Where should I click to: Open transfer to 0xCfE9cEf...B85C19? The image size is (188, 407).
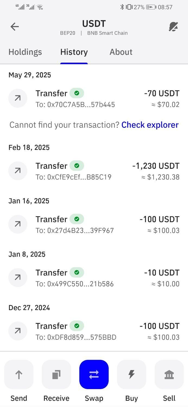point(94,171)
